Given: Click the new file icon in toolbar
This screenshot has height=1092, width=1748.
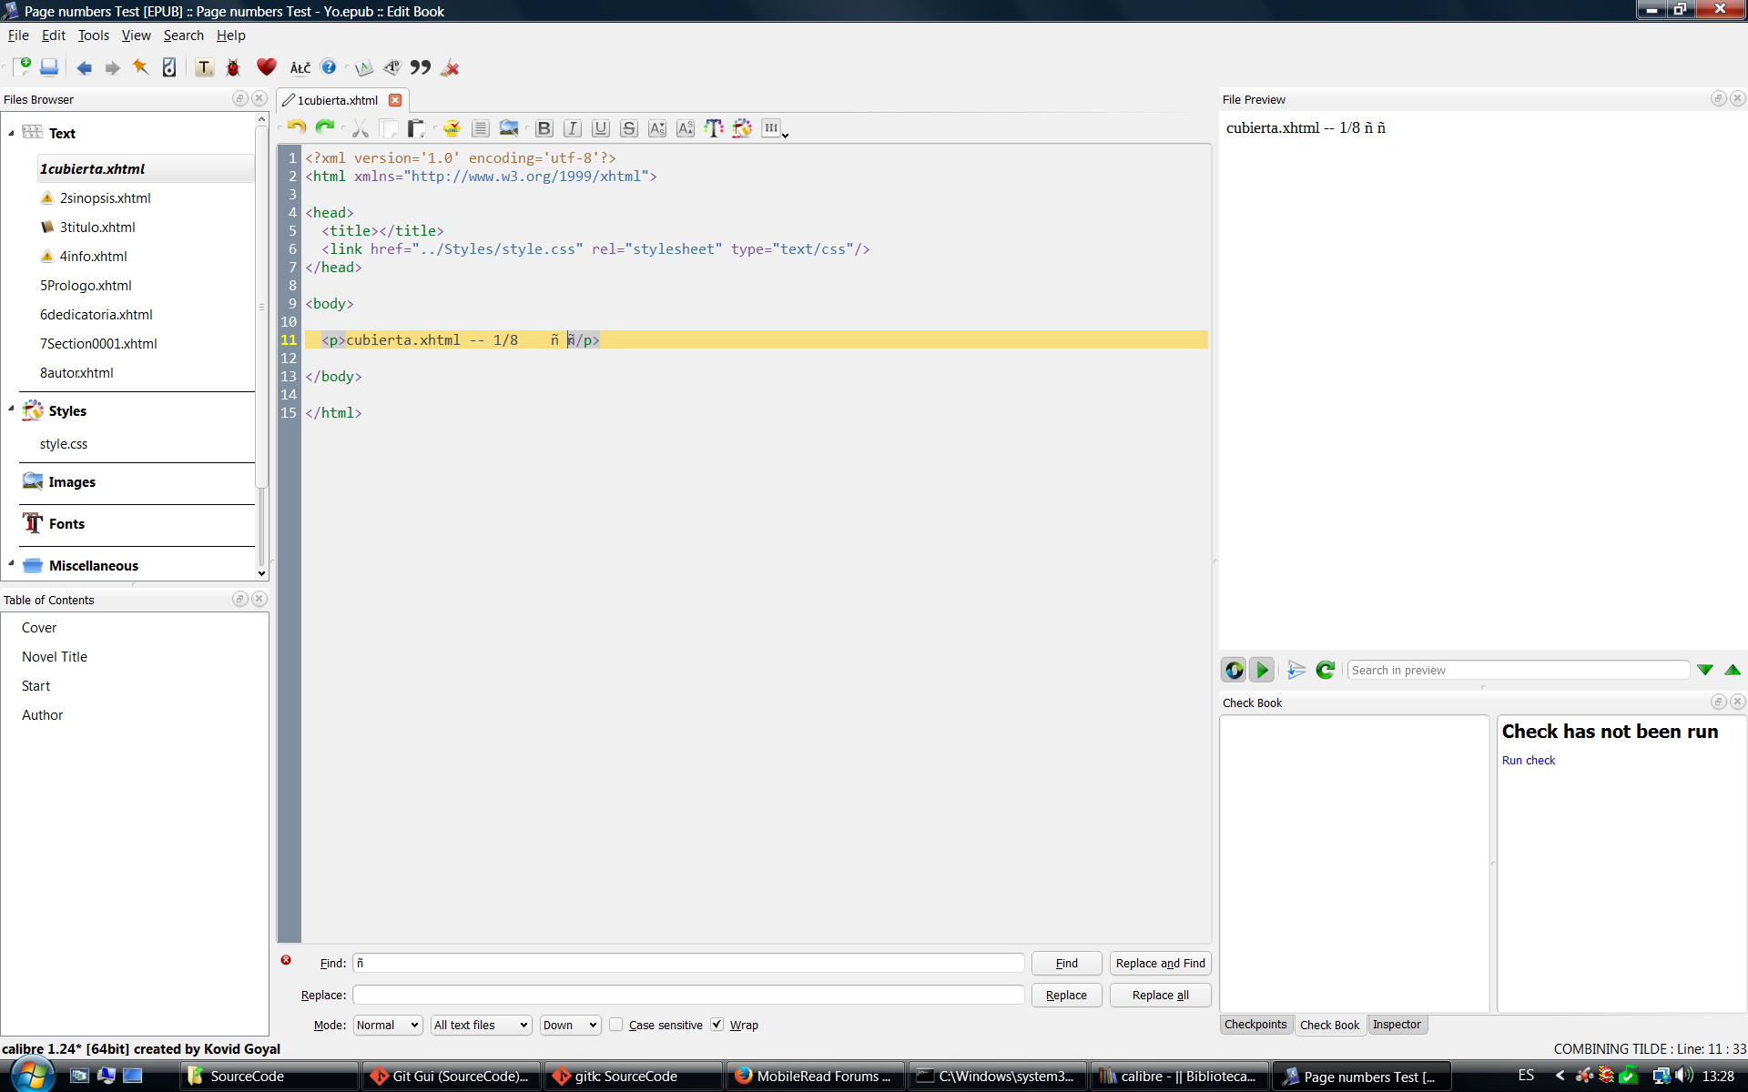Looking at the screenshot, I should tap(22, 67).
